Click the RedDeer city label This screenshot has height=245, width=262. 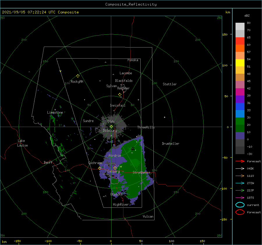coord(123,88)
